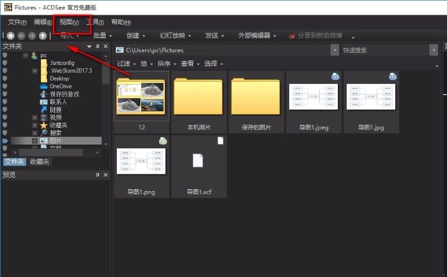Click the 导入 toolbar button
This screenshot has height=277, width=447.
pos(70,36)
